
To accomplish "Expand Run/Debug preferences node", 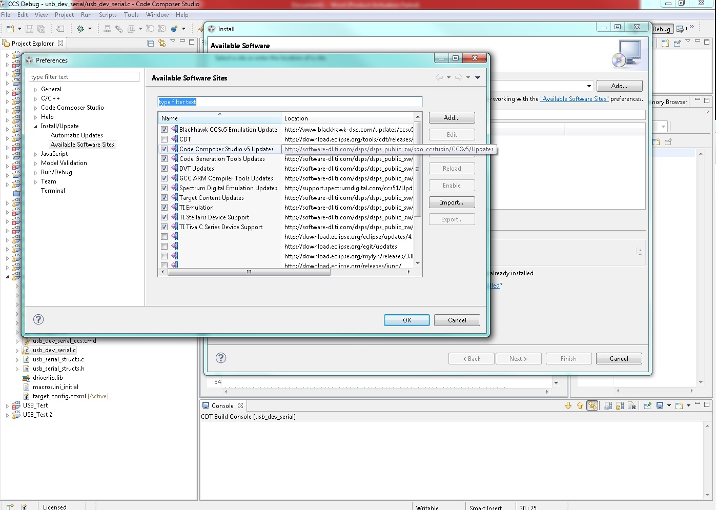I will 35,173.
